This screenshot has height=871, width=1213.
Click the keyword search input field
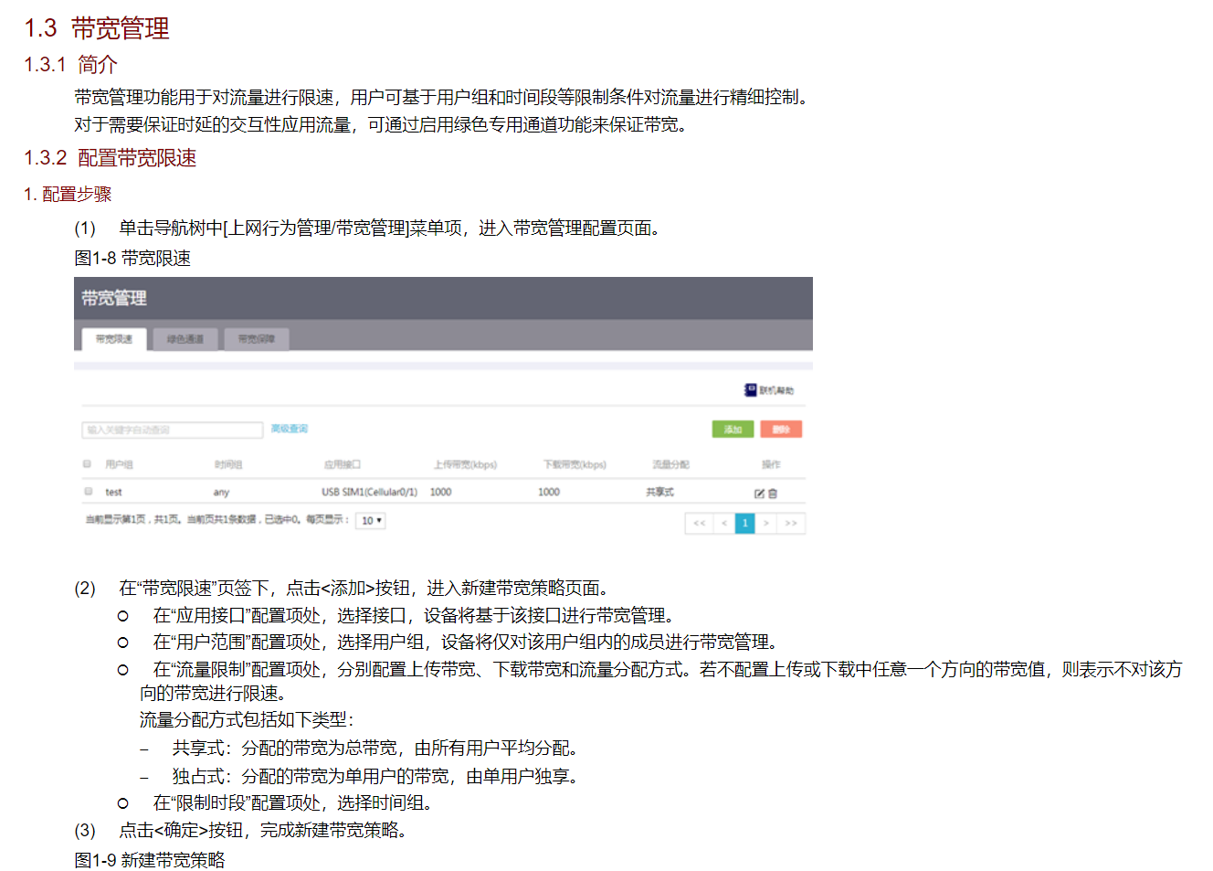(173, 430)
